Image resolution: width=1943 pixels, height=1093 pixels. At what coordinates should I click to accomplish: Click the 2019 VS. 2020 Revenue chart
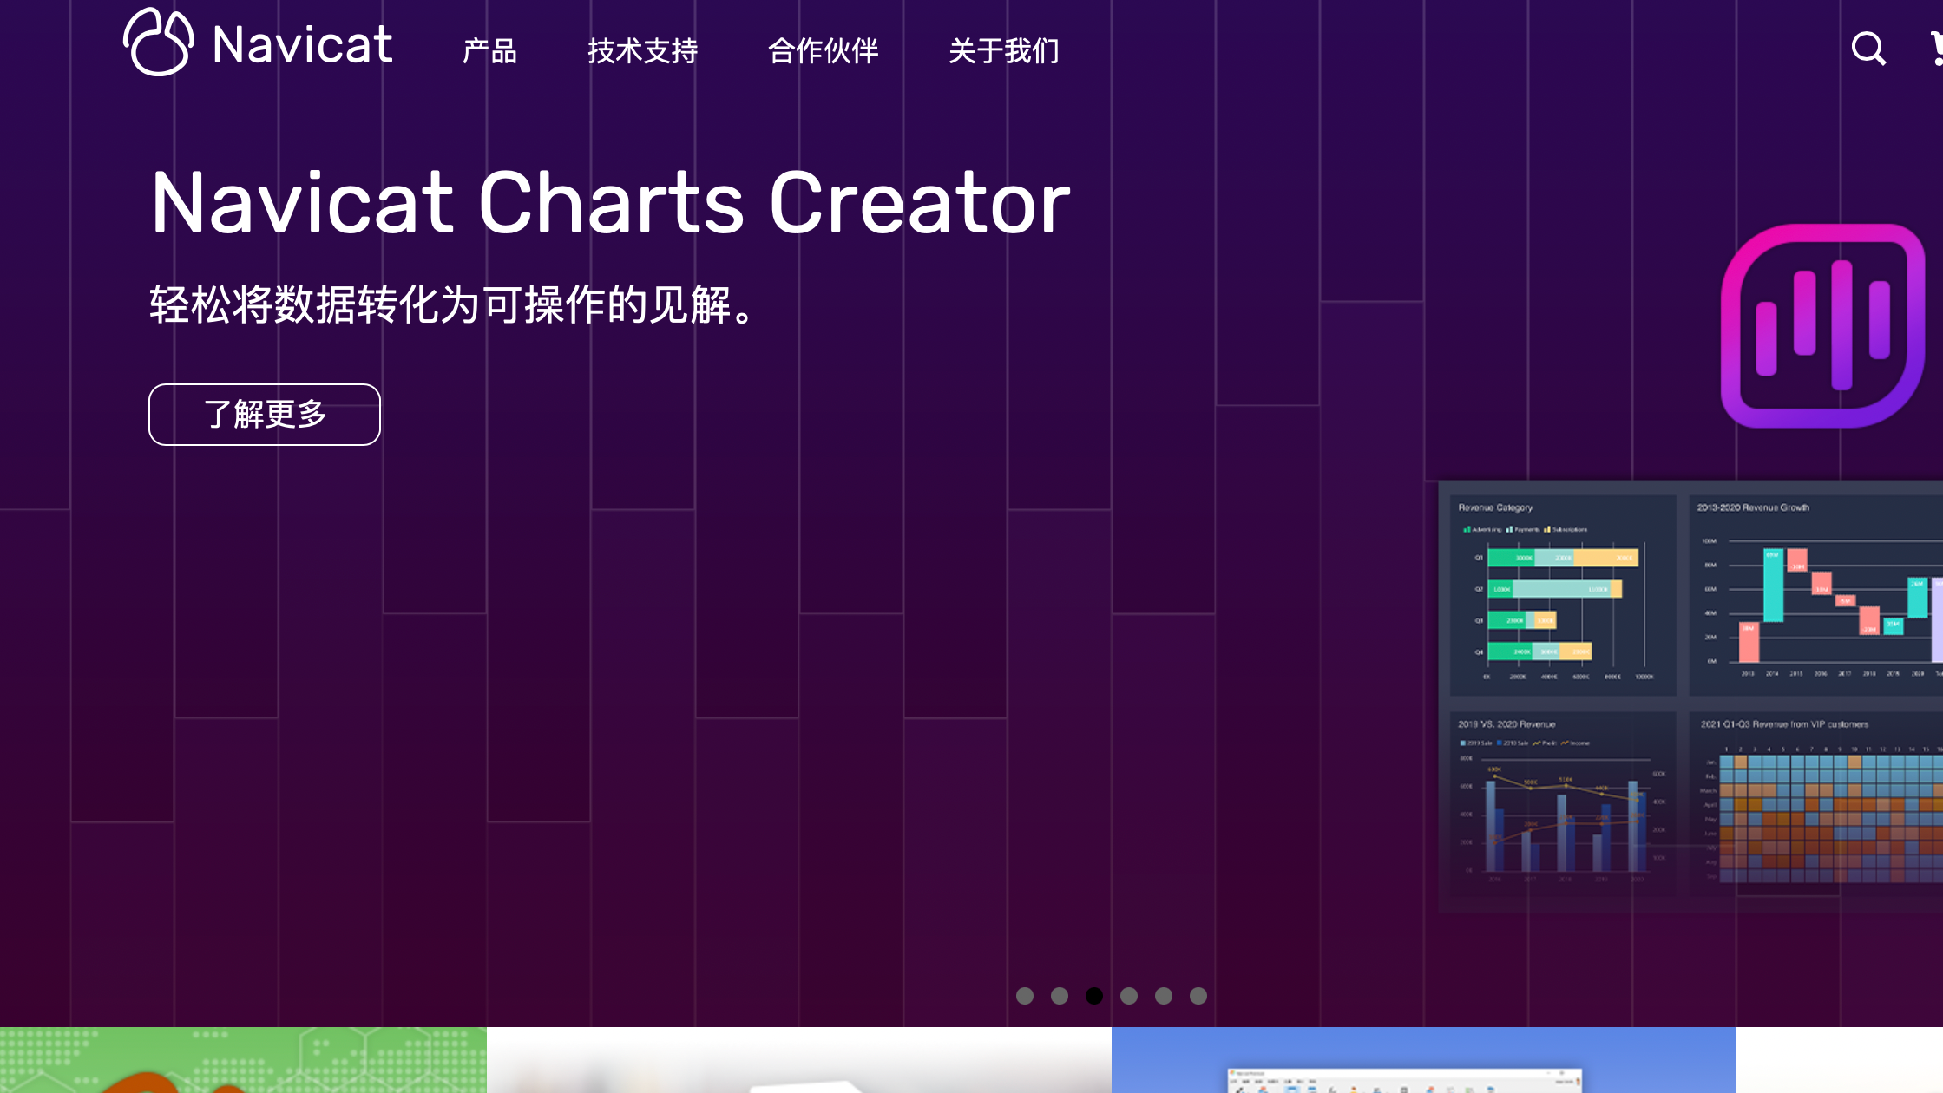pos(1563,803)
